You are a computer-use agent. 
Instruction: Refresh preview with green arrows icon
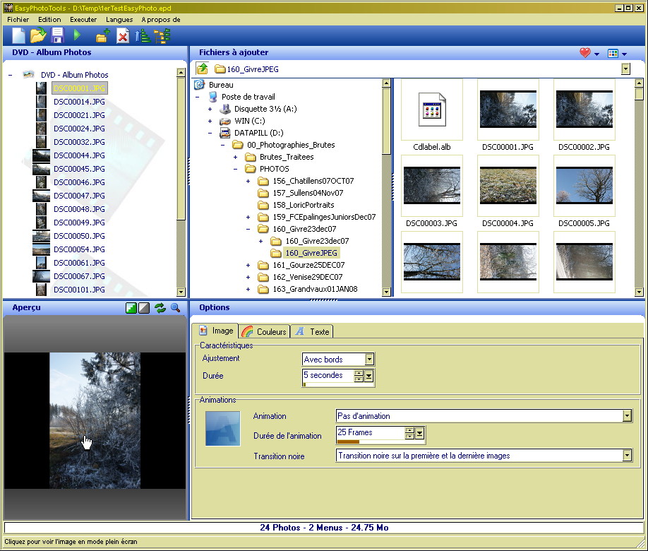(x=160, y=308)
